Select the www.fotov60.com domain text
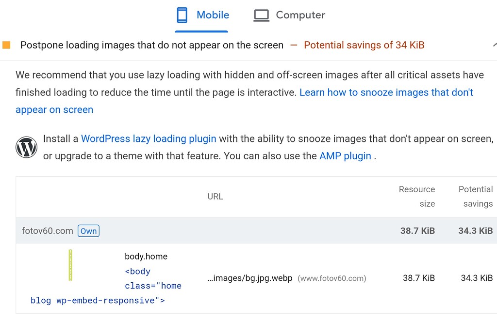This screenshot has height=321, width=497. point(333,278)
